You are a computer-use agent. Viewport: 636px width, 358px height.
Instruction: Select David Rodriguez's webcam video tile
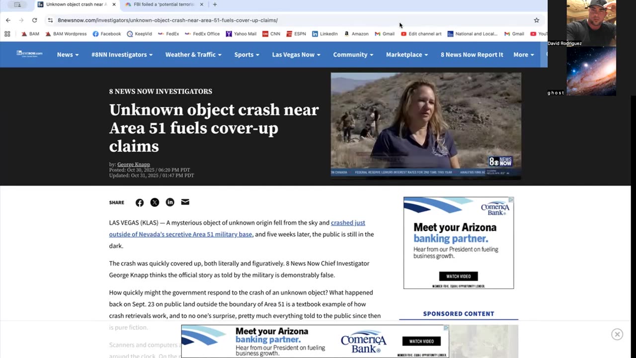591,23
